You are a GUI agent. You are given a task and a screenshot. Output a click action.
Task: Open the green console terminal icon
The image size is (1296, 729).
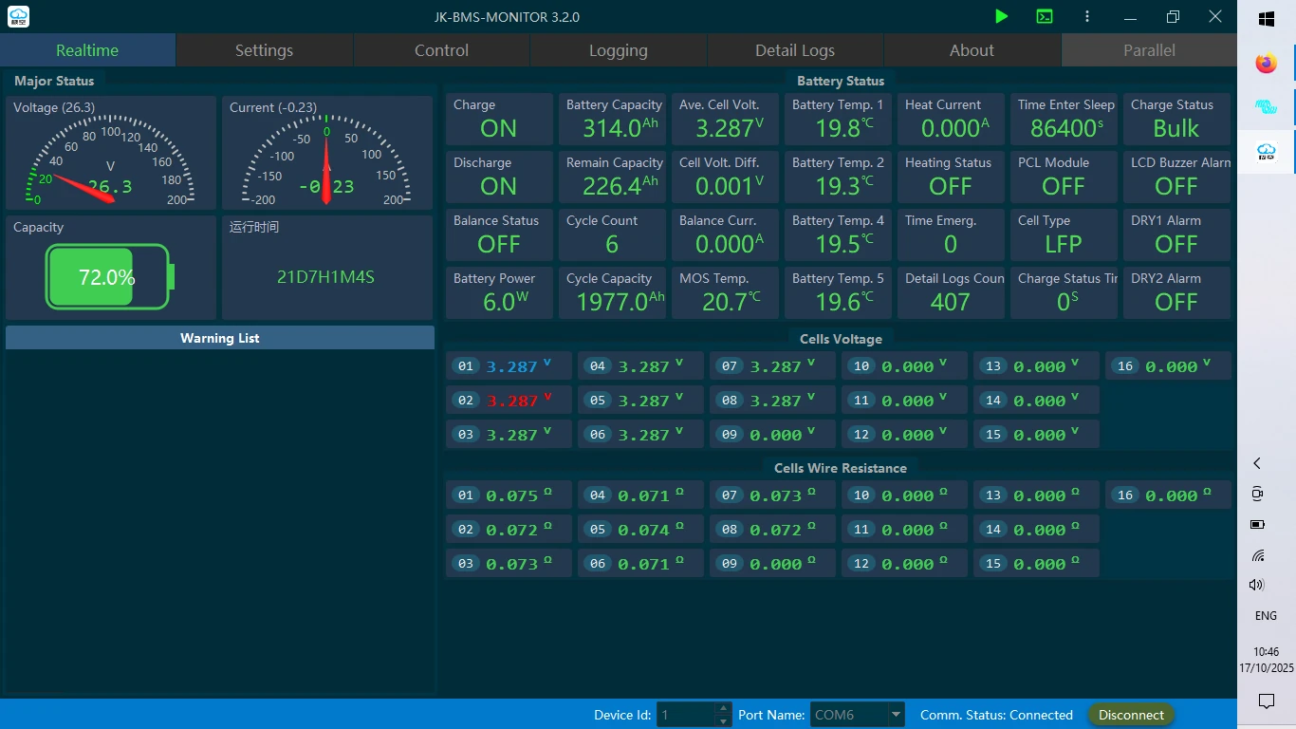(1044, 16)
